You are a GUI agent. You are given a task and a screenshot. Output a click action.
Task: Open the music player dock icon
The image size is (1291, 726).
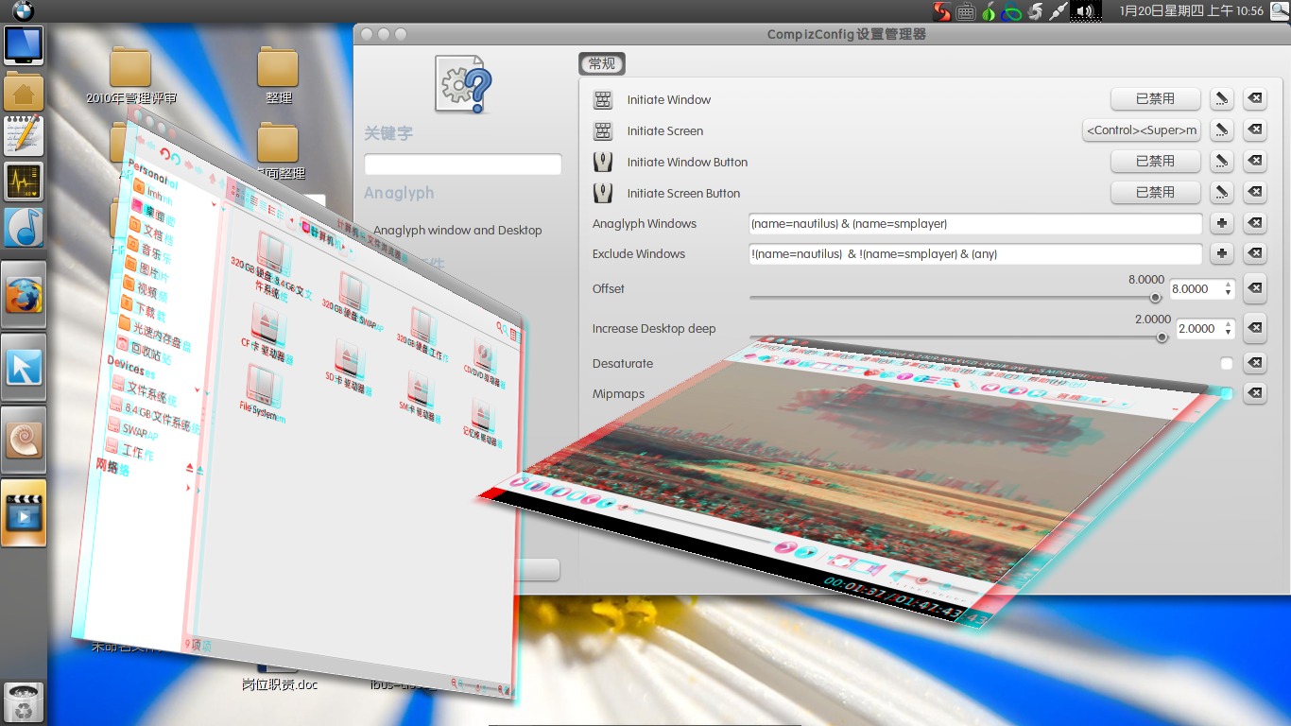point(24,228)
